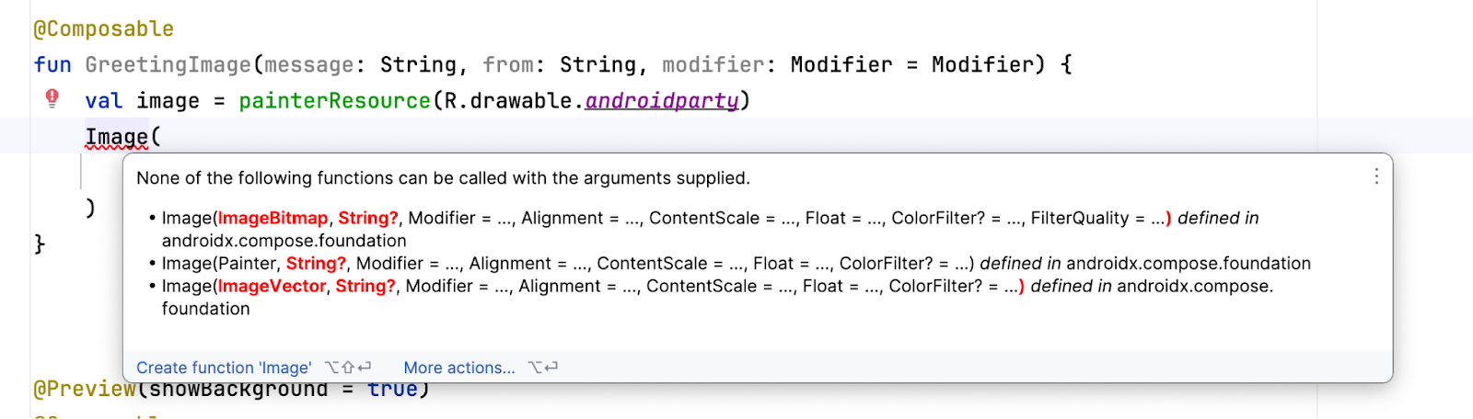1473x419 pixels.
Task: Click the 'modifier' parameter name
Action: pos(713,64)
